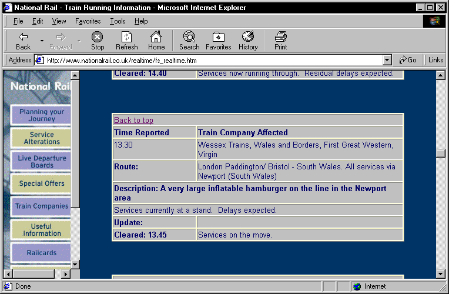Click the main page vertical scroll thumb
449x294 pixels.
[440, 153]
